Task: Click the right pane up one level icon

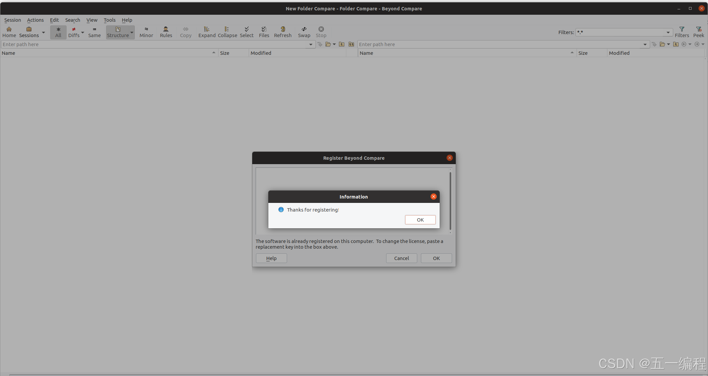Action: pos(676,44)
